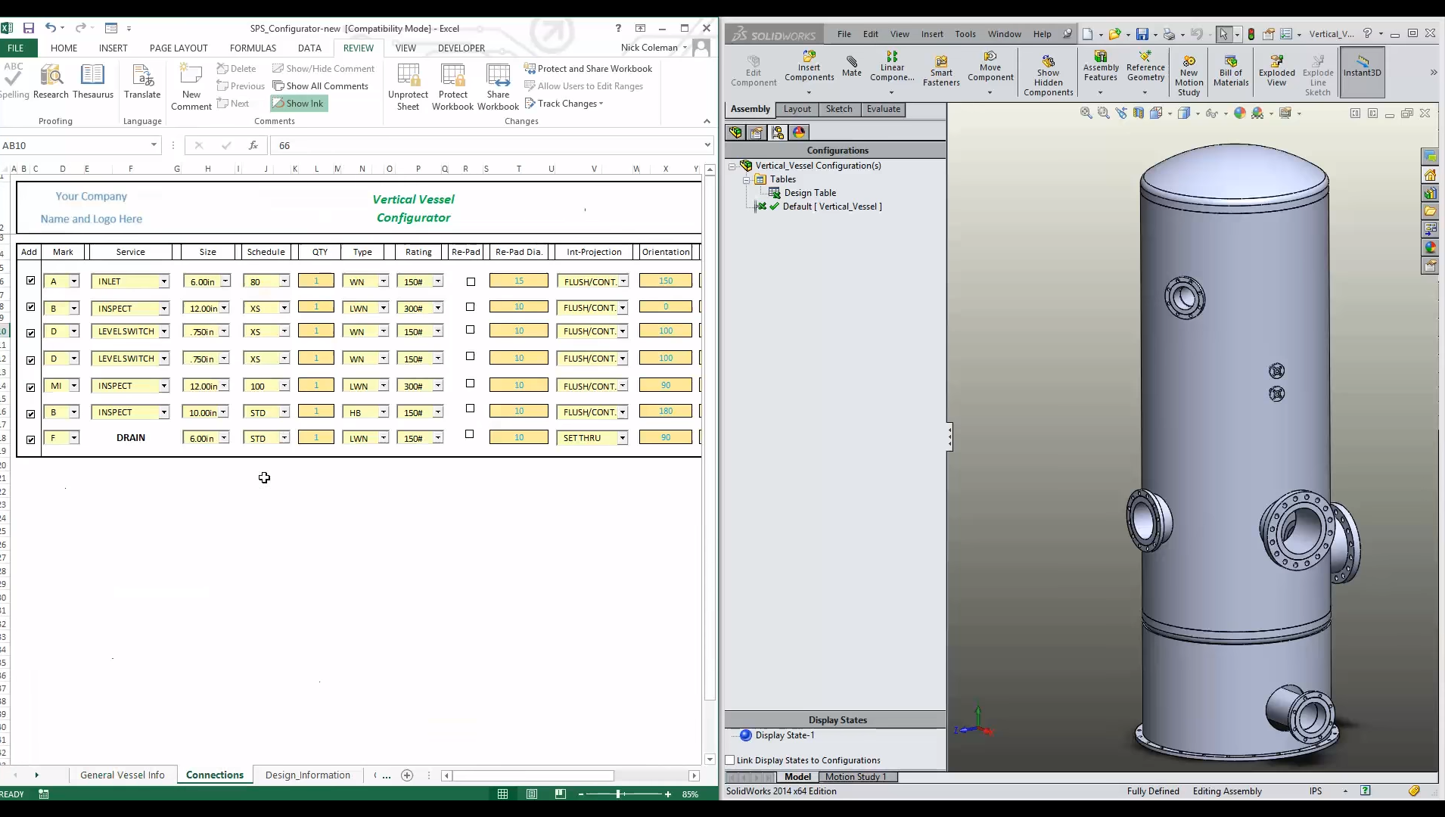
Task: Enable Re-Pad checkbox for INLET row
Action: click(x=471, y=281)
